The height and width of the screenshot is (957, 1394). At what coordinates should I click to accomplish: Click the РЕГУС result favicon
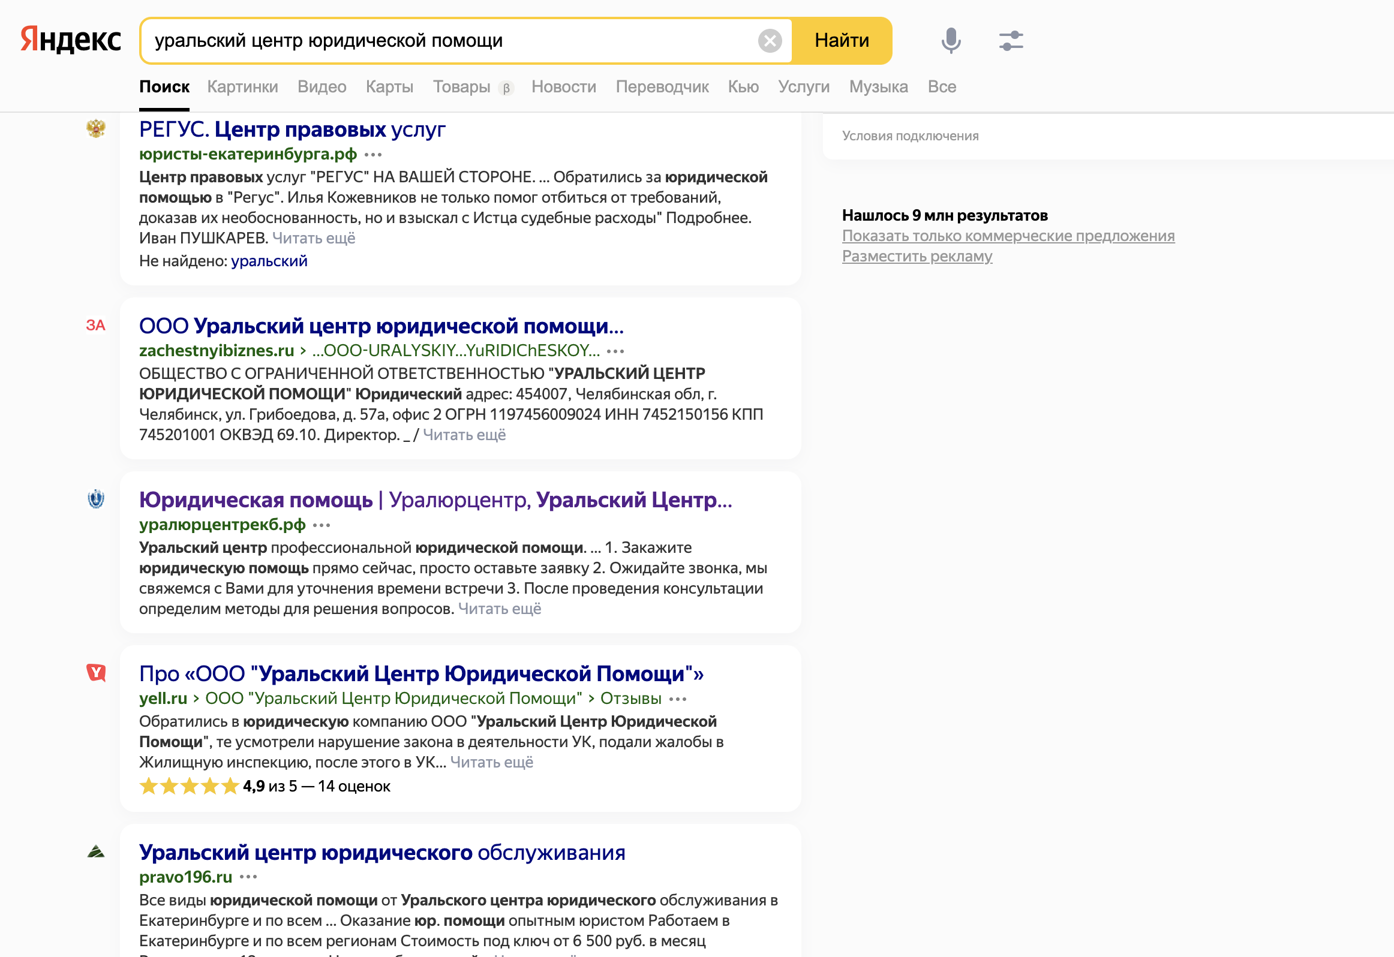click(96, 128)
